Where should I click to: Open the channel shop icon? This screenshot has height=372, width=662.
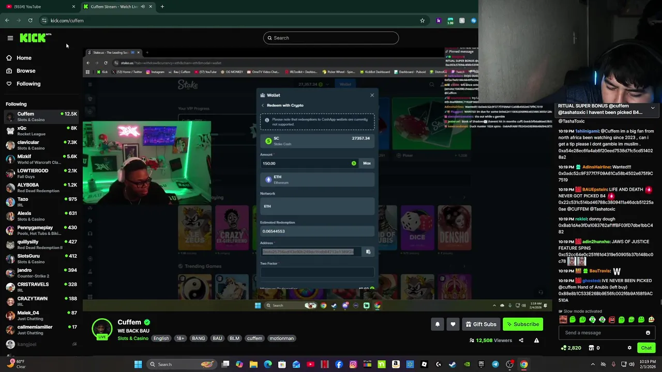coord(592,348)
